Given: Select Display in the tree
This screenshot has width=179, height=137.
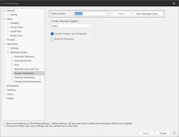Looking at the screenshot, I should point(10,98).
